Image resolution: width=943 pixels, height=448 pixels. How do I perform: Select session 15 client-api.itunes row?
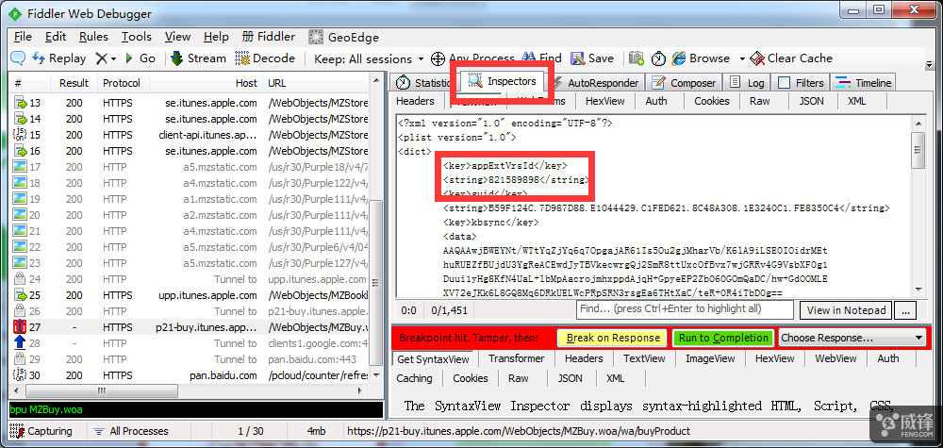190,135
